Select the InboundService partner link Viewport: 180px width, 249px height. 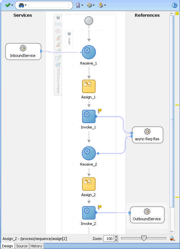[23, 52]
